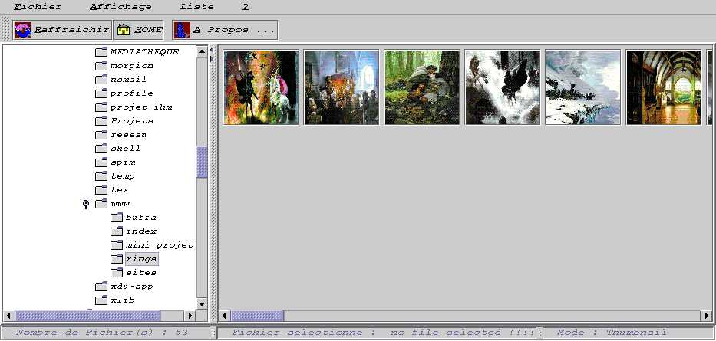Select the green forest scene thumbnail
The image size is (716, 341).
click(x=421, y=87)
